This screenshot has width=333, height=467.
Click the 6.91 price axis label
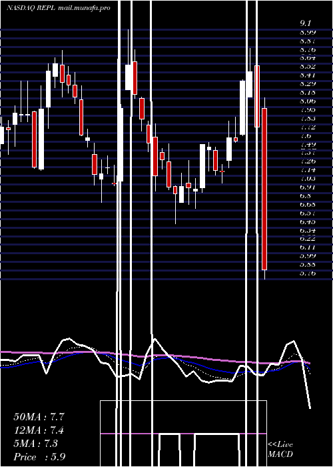[308, 187]
